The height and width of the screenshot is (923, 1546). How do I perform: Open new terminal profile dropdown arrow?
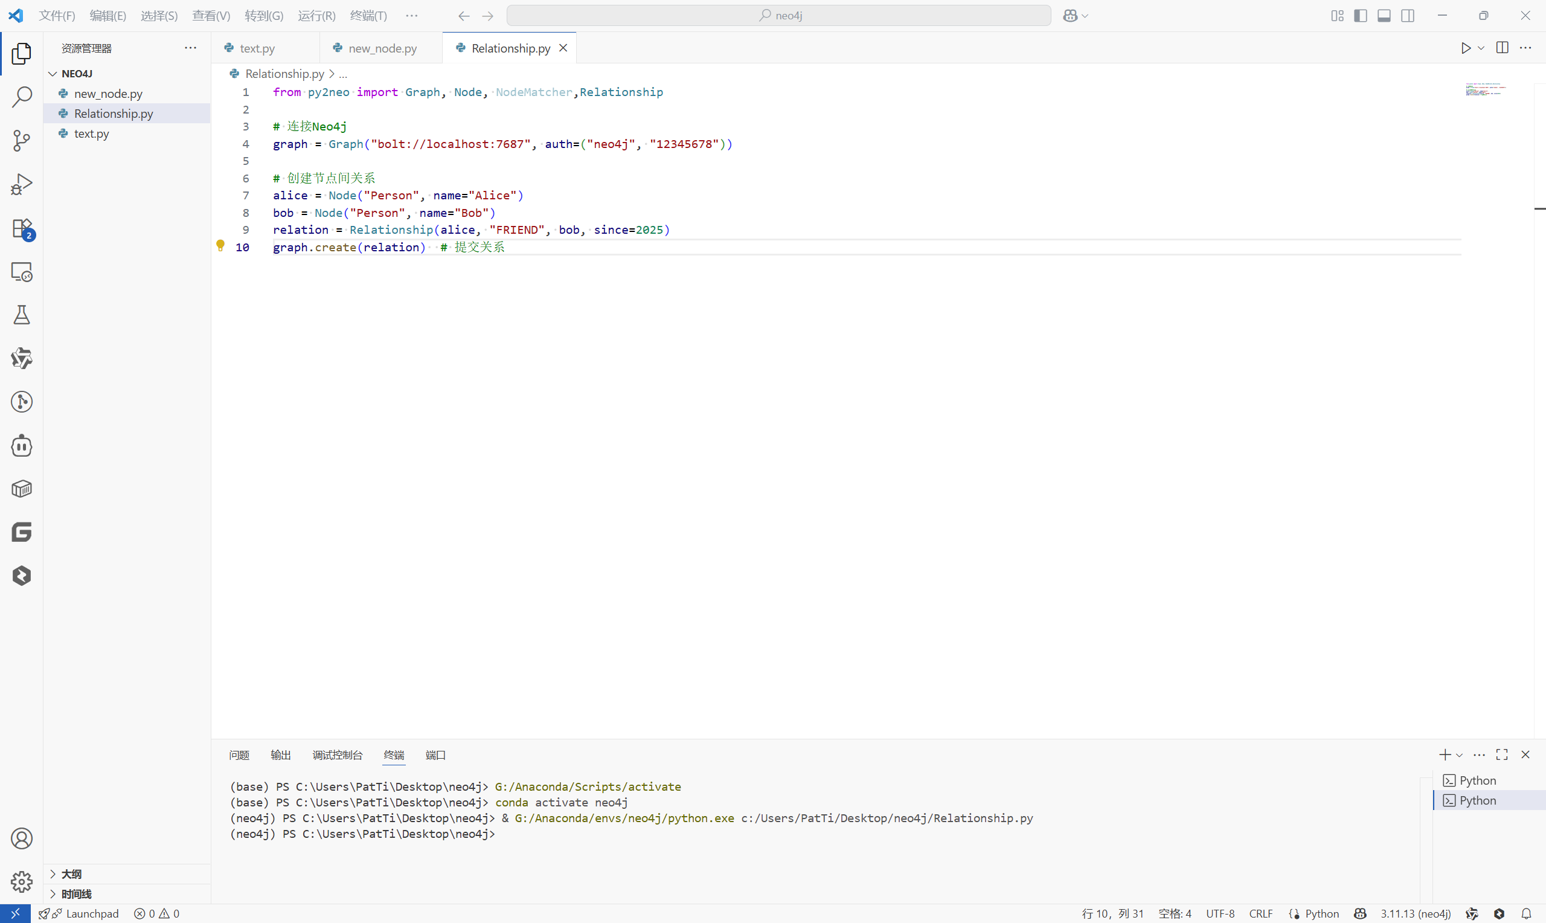point(1460,754)
